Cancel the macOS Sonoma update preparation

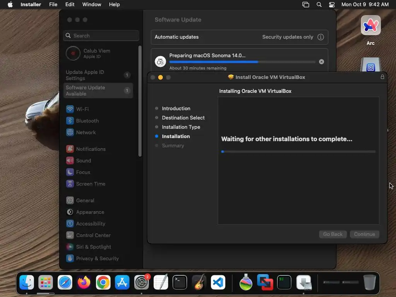click(x=321, y=61)
